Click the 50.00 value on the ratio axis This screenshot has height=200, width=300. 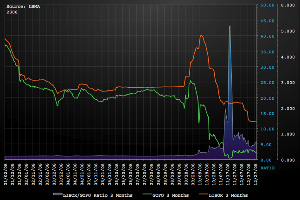tap(269, 5)
